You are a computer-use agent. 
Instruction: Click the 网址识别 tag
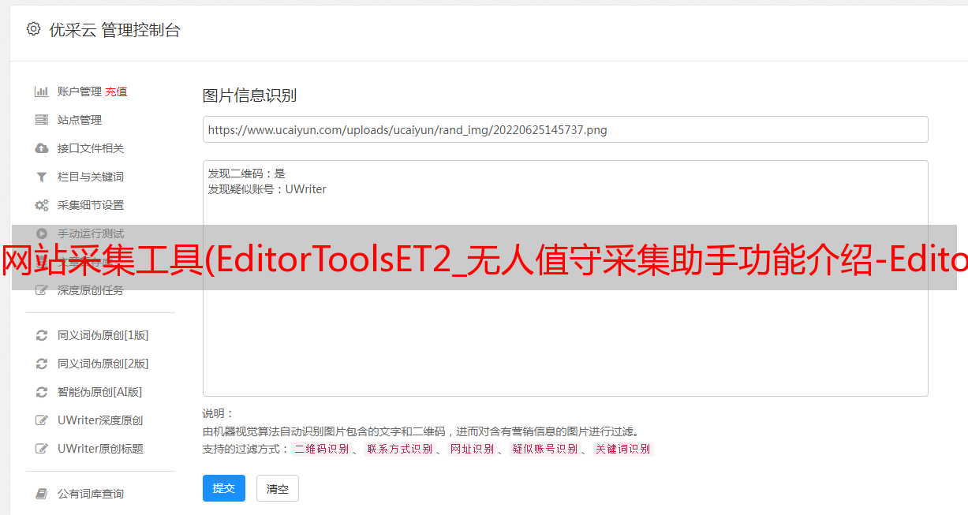472,449
